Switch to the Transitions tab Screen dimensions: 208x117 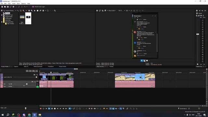tap(51, 66)
